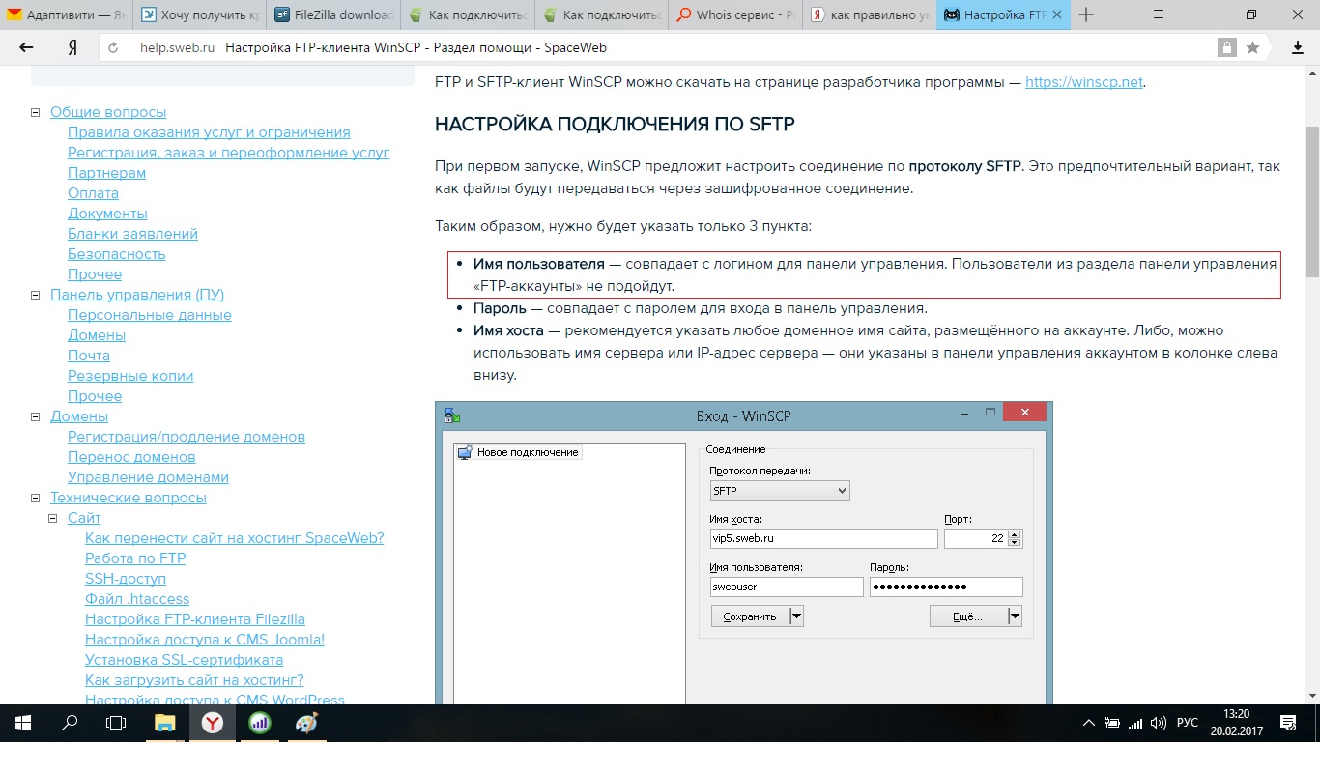The height and width of the screenshot is (773, 1320).
Task: Open a new tab with the plus button
Action: coord(1086,14)
